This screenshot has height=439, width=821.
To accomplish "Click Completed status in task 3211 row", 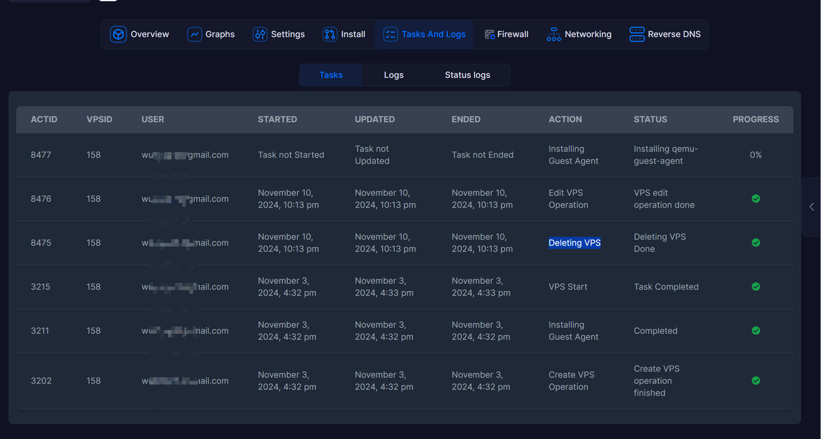I will [655, 331].
